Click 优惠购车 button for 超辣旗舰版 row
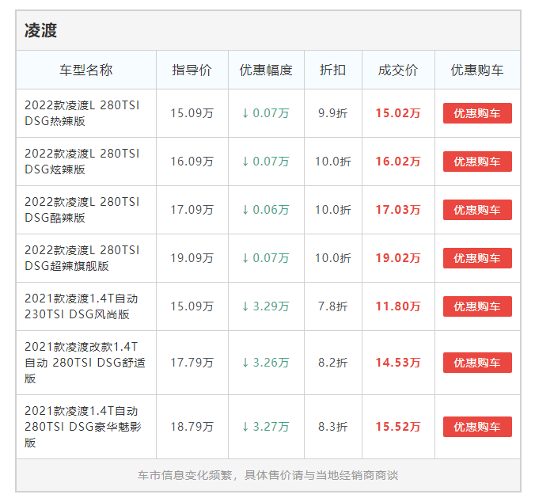The height and width of the screenshot is (502, 535). tap(477, 258)
